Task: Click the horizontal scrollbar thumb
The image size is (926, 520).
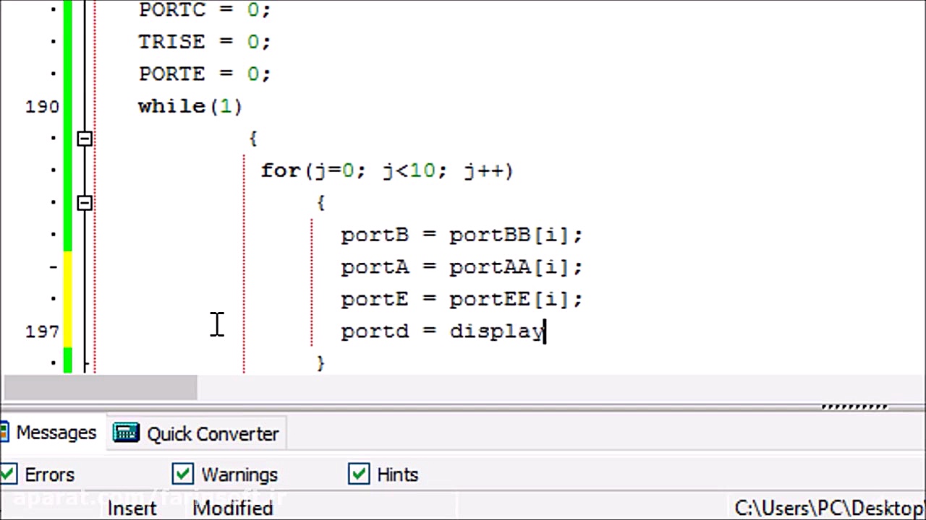Action: pos(100,388)
